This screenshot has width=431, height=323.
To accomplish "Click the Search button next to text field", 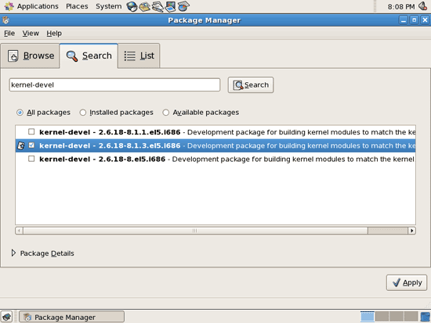I will click(x=251, y=84).
